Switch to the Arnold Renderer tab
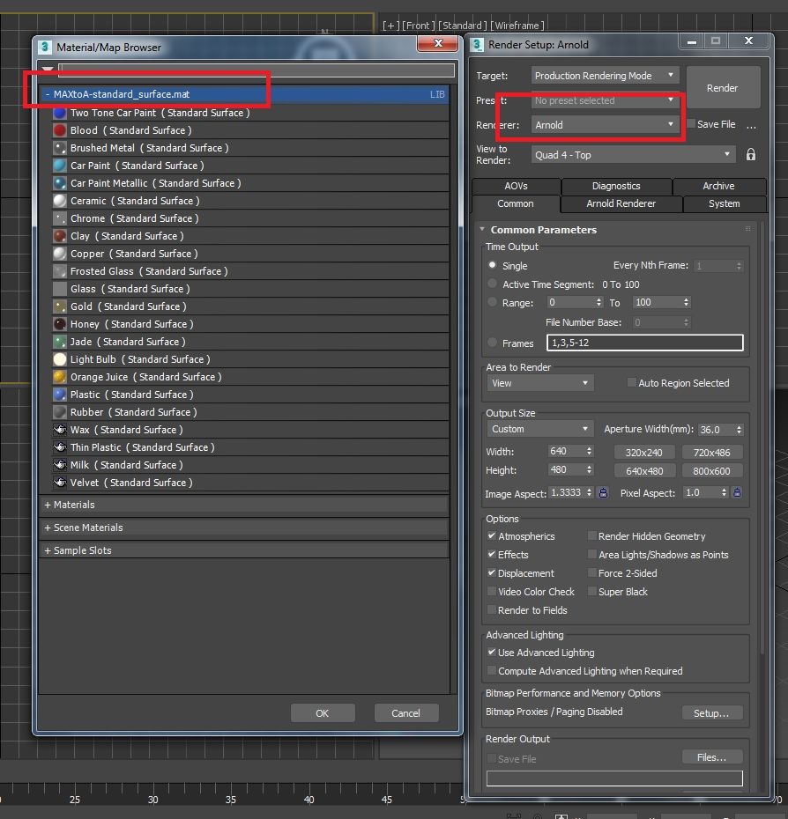The width and height of the screenshot is (788, 819). (x=621, y=203)
